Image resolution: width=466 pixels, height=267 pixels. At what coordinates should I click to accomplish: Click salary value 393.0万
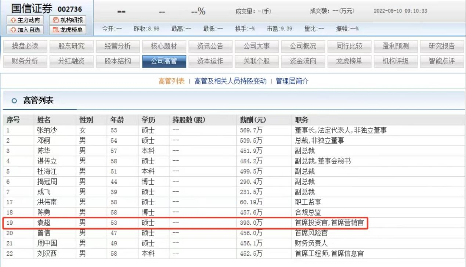point(251,223)
